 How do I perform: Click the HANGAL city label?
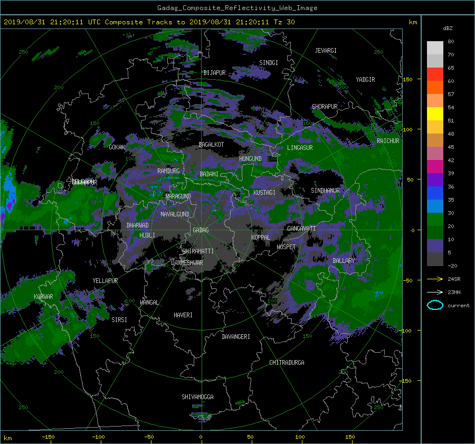(x=149, y=303)
